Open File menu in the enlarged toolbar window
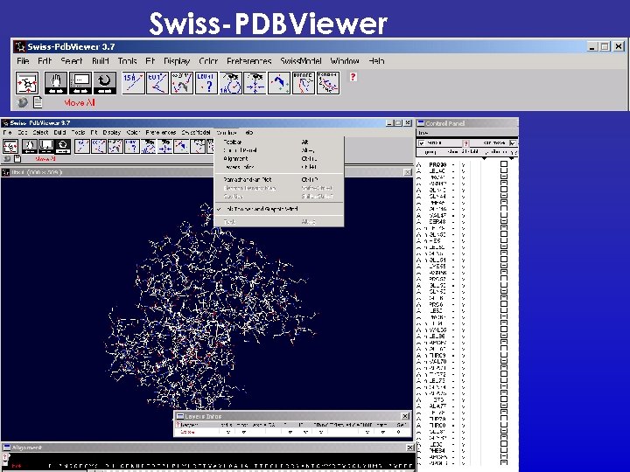Screen dimensions: 630x472 click(23, 61)
